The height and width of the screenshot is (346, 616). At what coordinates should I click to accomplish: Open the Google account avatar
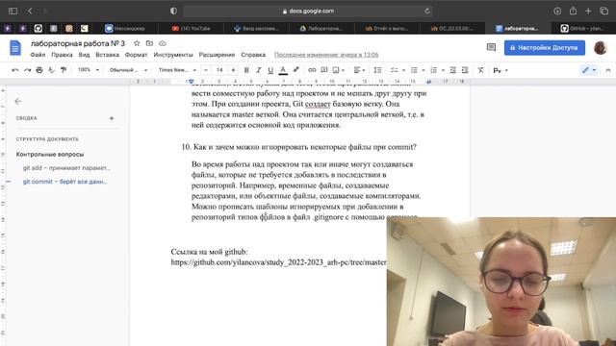601,48
